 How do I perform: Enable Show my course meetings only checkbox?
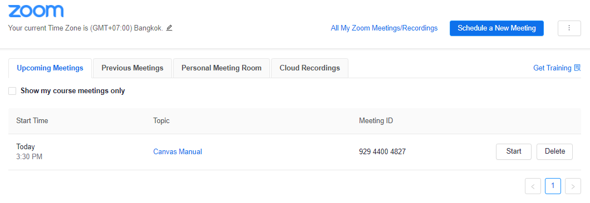pos(12,91)
